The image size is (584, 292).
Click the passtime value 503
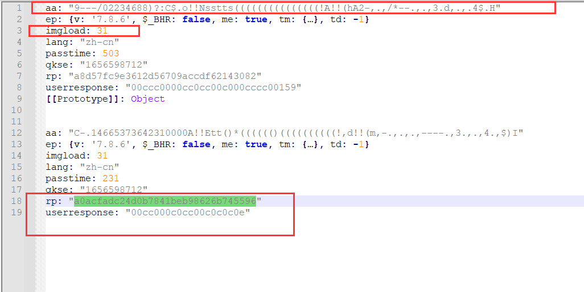pyautogui.click(x=111, y=53)
